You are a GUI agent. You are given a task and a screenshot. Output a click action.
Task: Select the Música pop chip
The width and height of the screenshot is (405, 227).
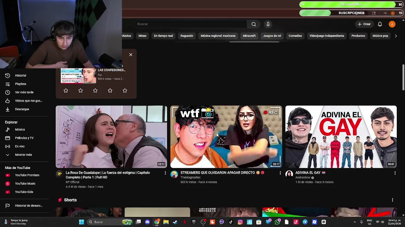(380, 36)
